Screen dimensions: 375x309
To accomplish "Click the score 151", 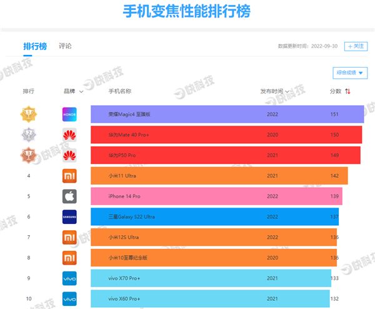I will pyautogui.click(x=334, y=114).
